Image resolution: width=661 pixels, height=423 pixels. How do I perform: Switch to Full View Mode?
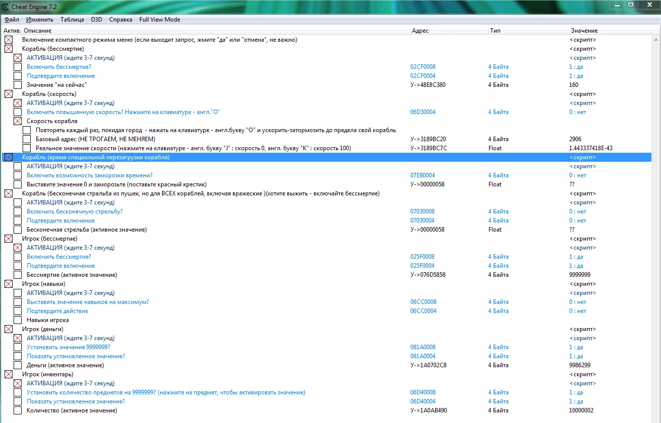(x=159, y=20)
